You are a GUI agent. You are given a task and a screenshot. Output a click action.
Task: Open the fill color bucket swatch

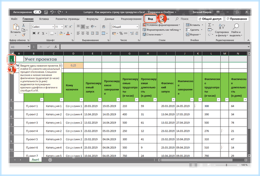point(61,33)
